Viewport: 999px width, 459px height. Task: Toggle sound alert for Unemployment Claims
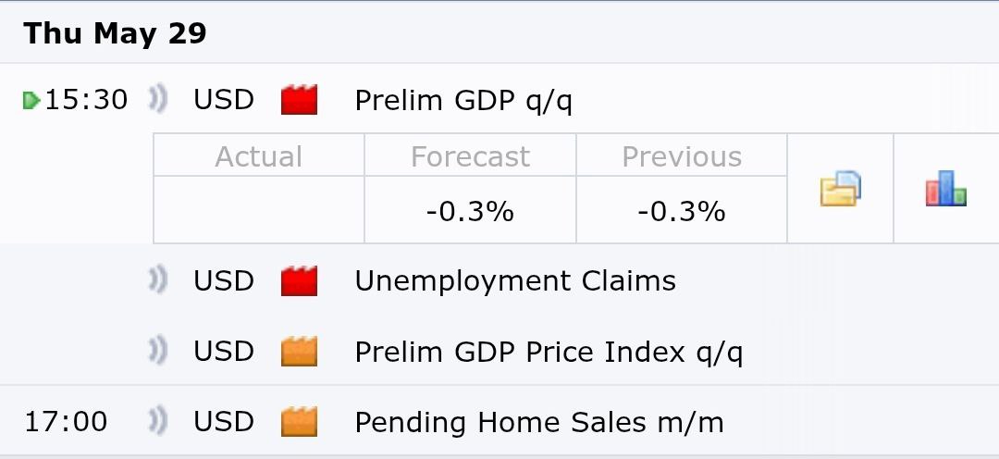pos(158,280)
